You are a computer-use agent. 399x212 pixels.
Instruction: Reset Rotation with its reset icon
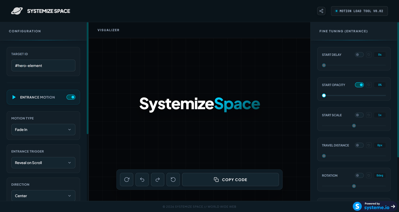pyautogui.click(x=369, y=176)
